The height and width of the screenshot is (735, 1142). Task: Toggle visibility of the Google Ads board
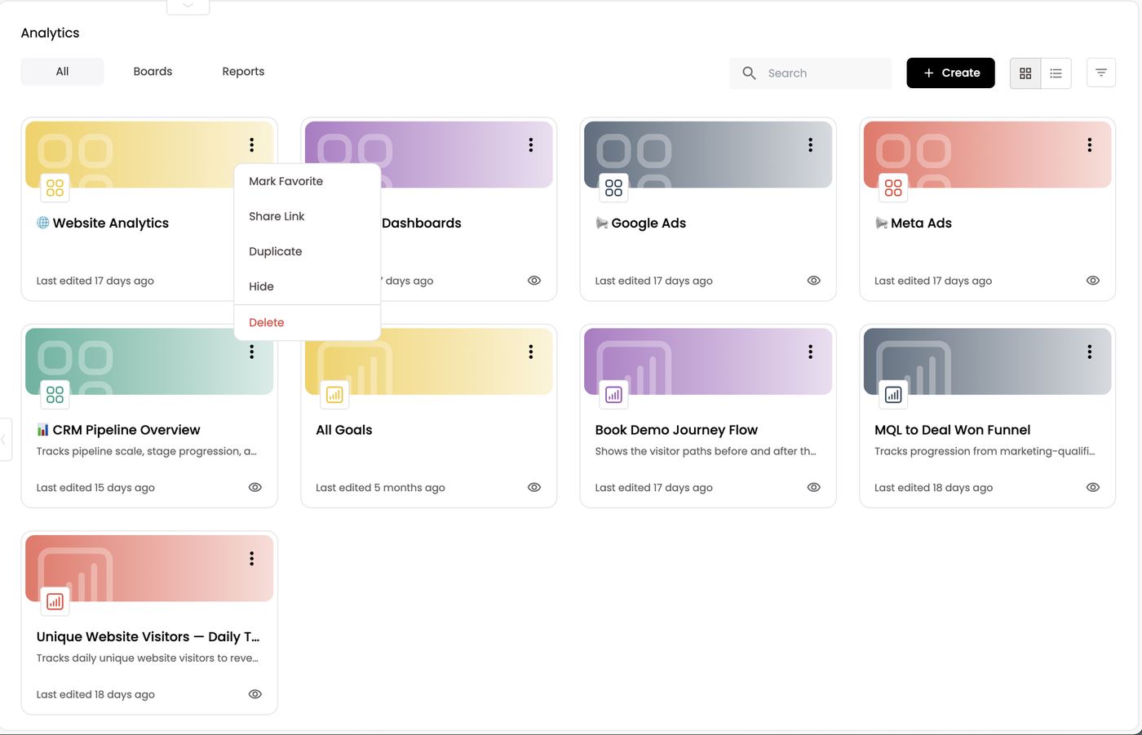point(813,281)
